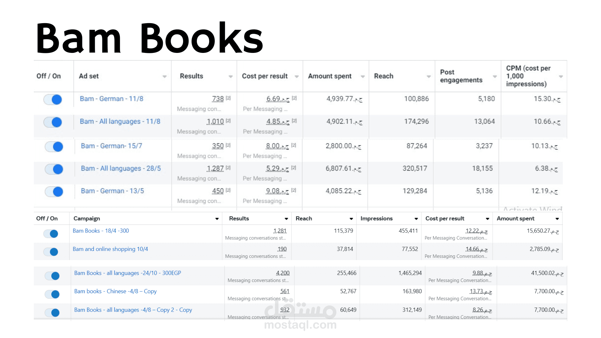Expand the lower table Cost per result dropdown
Screen dimensions: 601x338
click(x=487, y=219)
